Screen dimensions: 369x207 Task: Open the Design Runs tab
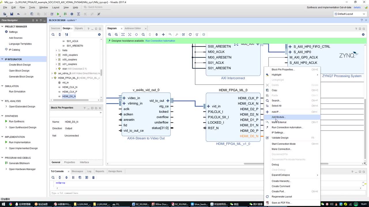(x=115, y=171)
